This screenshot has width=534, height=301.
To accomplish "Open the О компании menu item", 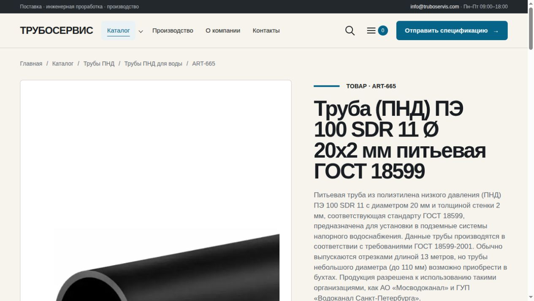I will [223, 30].
